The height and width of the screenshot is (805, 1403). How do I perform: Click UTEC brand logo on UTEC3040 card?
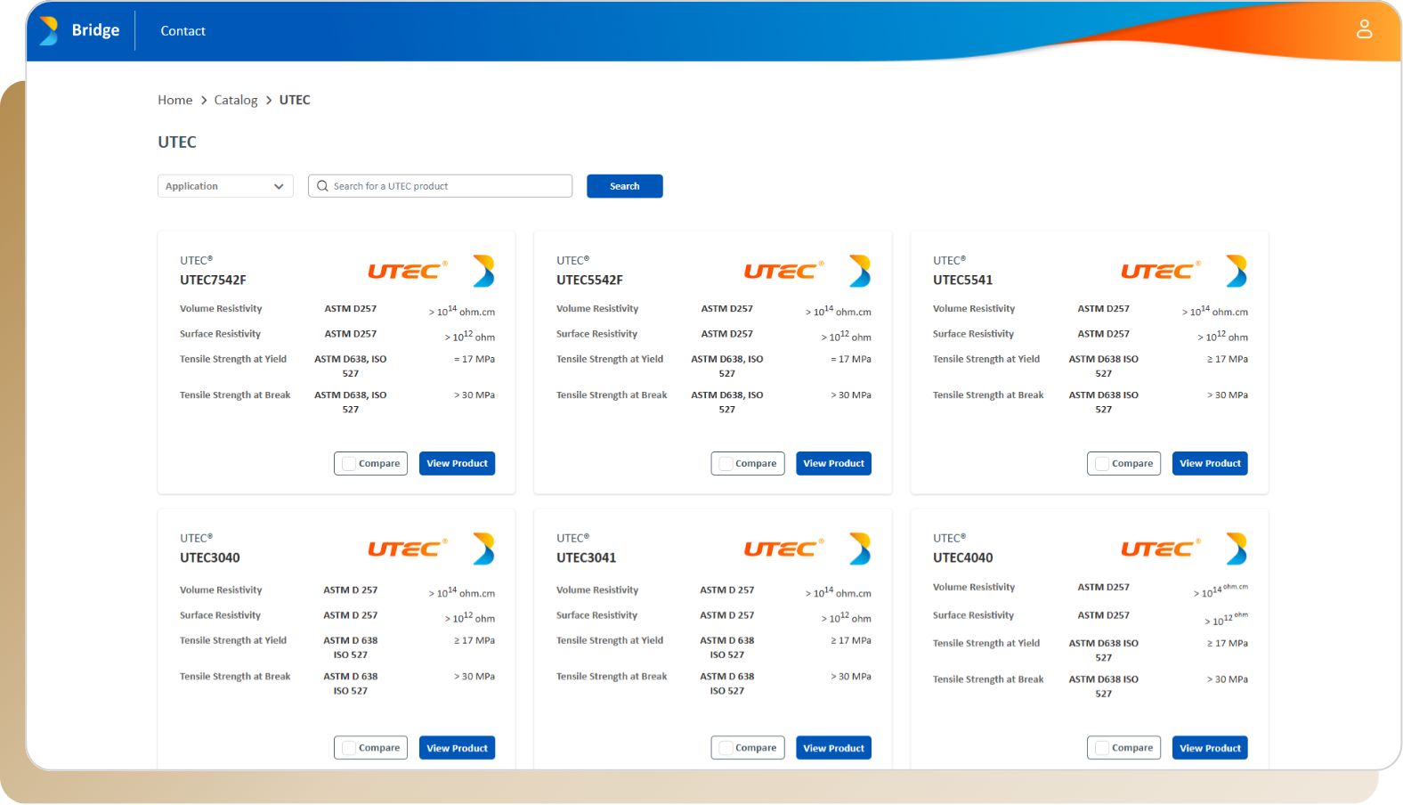coord(408,549)
